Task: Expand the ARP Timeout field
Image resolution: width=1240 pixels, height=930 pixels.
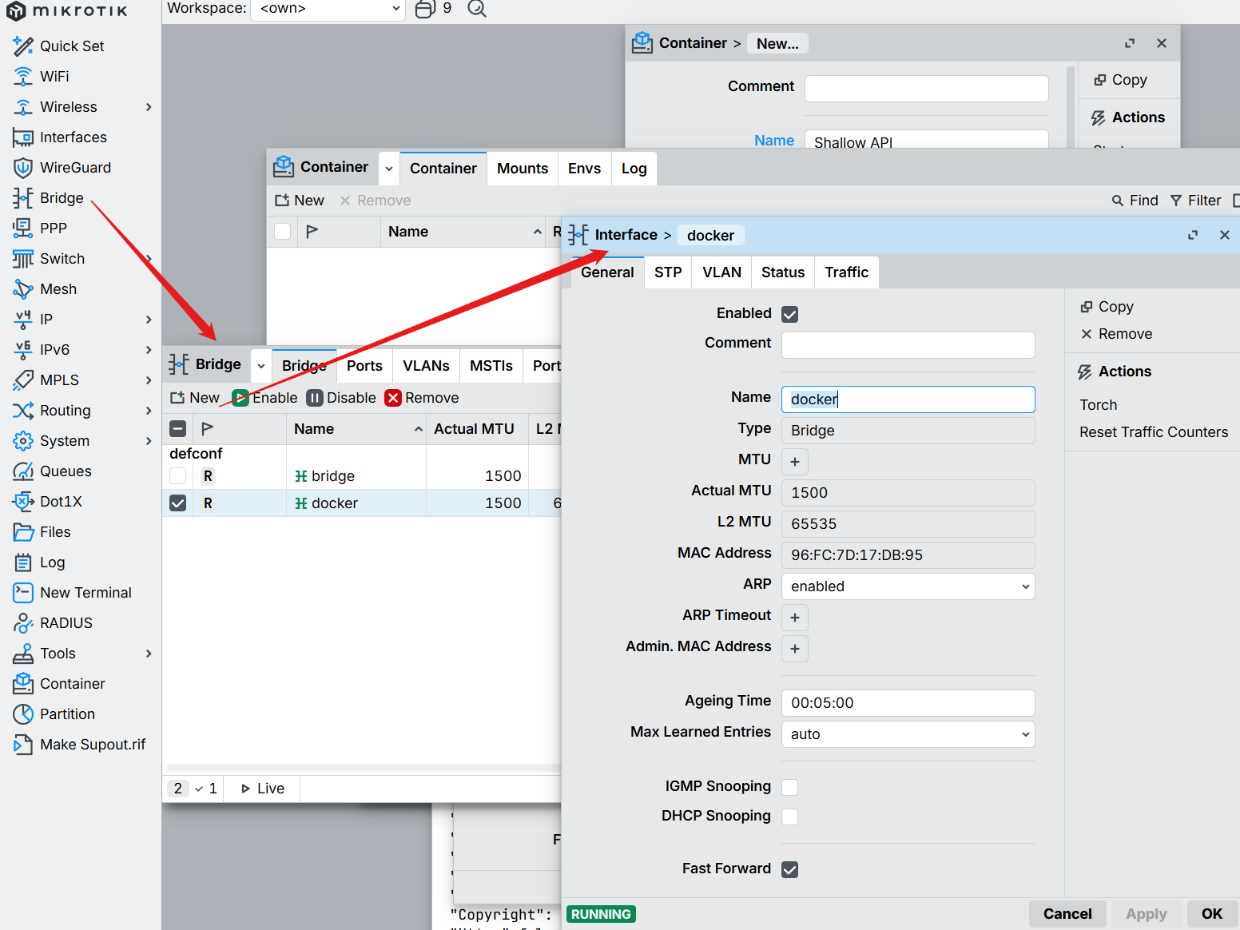Action: (x=795, y=618)
